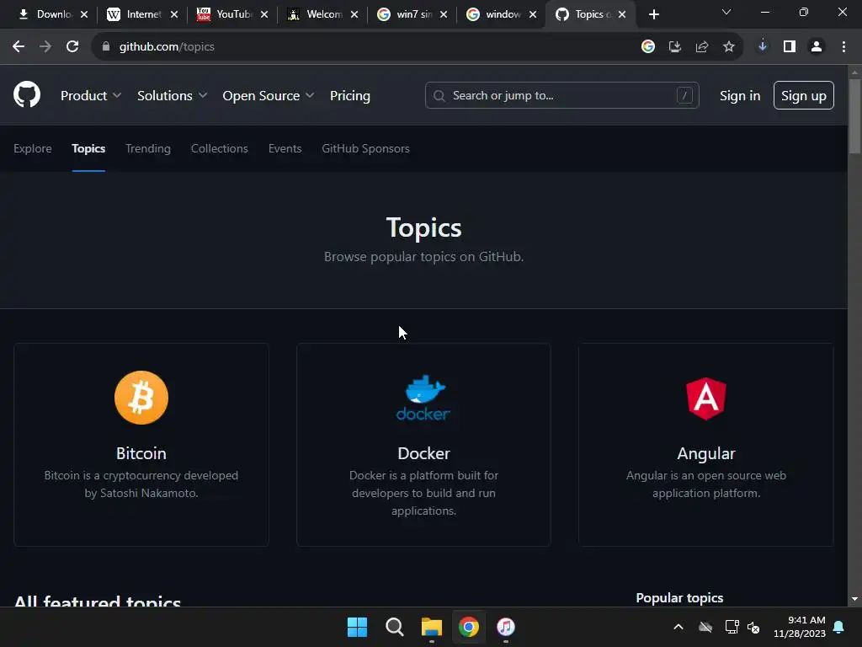Click the Angular shield logo
The image size is (862, 647).
(706, 398)
